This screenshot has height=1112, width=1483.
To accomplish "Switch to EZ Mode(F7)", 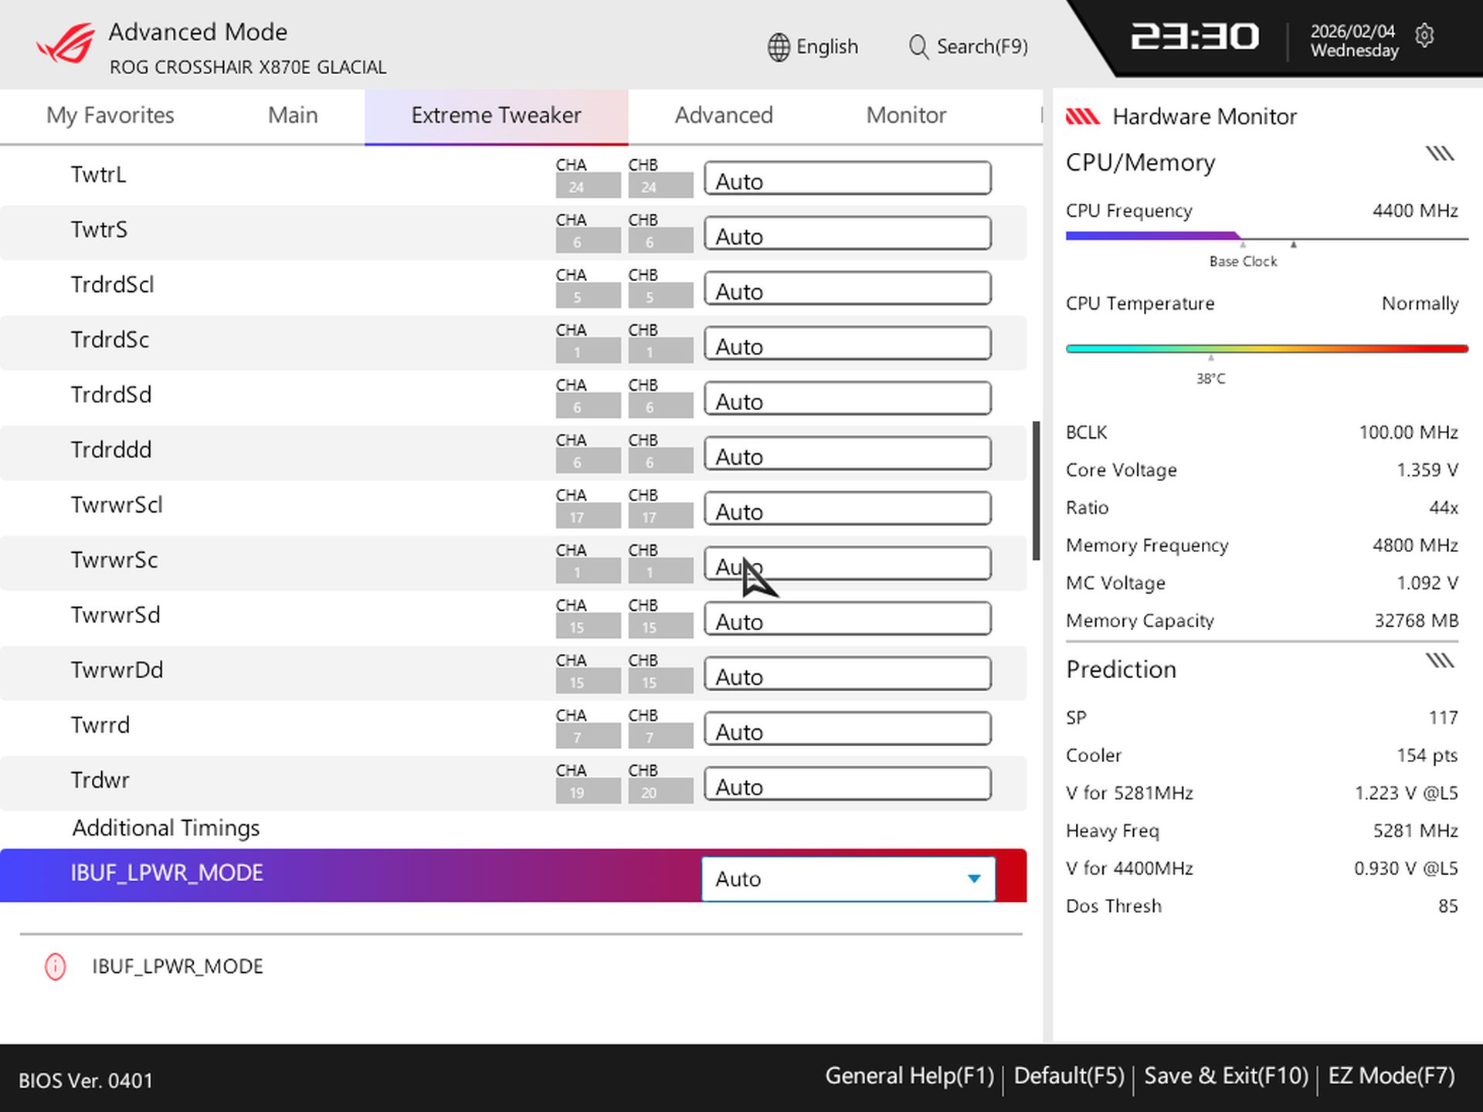I will click(1390, 1075).
